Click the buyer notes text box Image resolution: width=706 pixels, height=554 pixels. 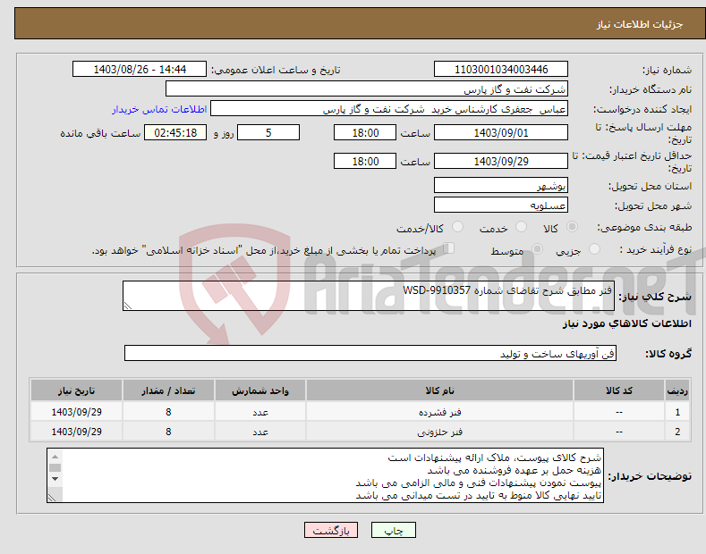coord(325,475)
